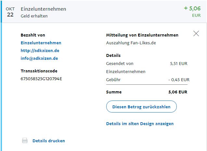
Task: Visit the http://adkaizen.de link
Action: coord(40,50)
